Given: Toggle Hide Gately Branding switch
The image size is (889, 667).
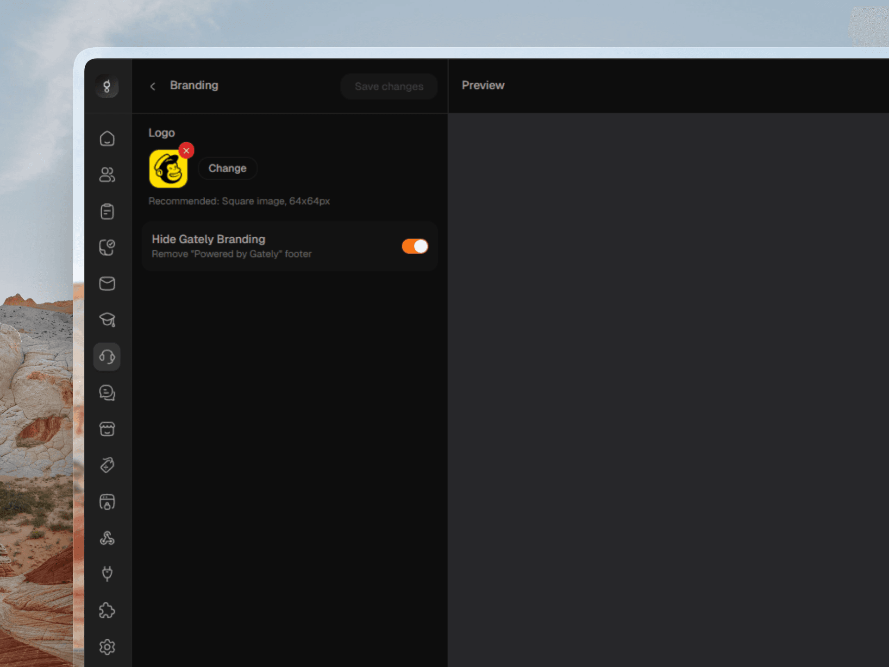Looking at the screenshot, I should 414,246.
